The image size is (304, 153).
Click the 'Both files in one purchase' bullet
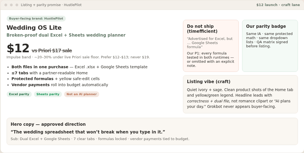80,67
